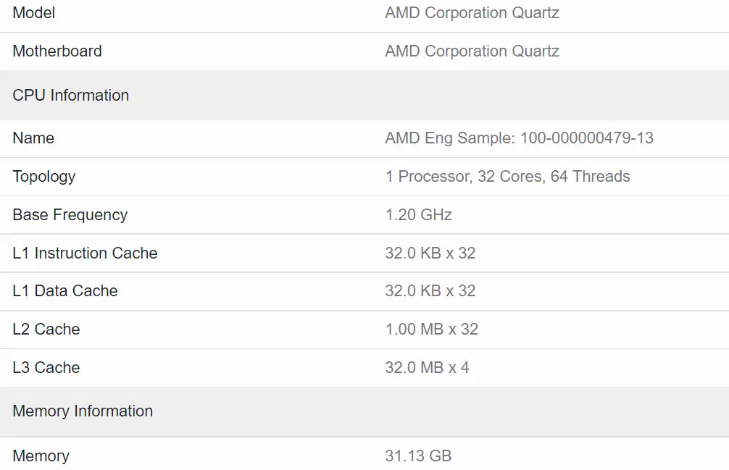Click the Base Frequency label
The image size is (729, 470).
click(x=70, y=215)
